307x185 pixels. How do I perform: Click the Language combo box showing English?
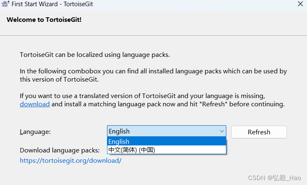coord(163,131)
